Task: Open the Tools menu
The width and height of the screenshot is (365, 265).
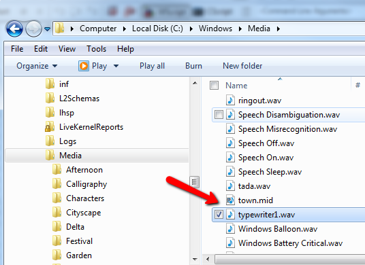Action: coord(97,49)
